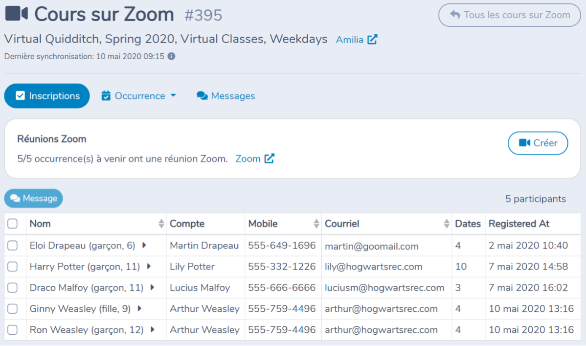The image size is (586, 346).
Task: Click phone number 555-649-1696
Action: (282, 245)
